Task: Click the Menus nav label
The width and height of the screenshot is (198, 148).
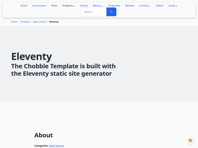Action: [96, 5]
